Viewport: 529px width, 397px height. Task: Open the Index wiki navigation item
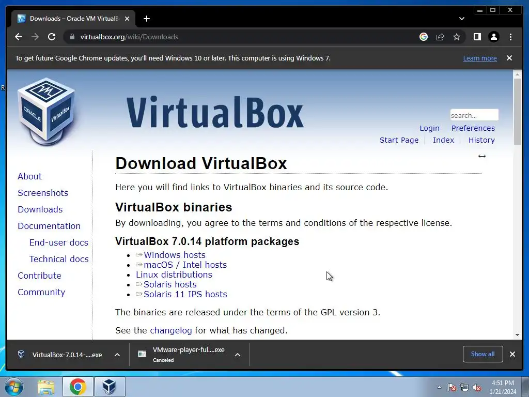[443, 140]
